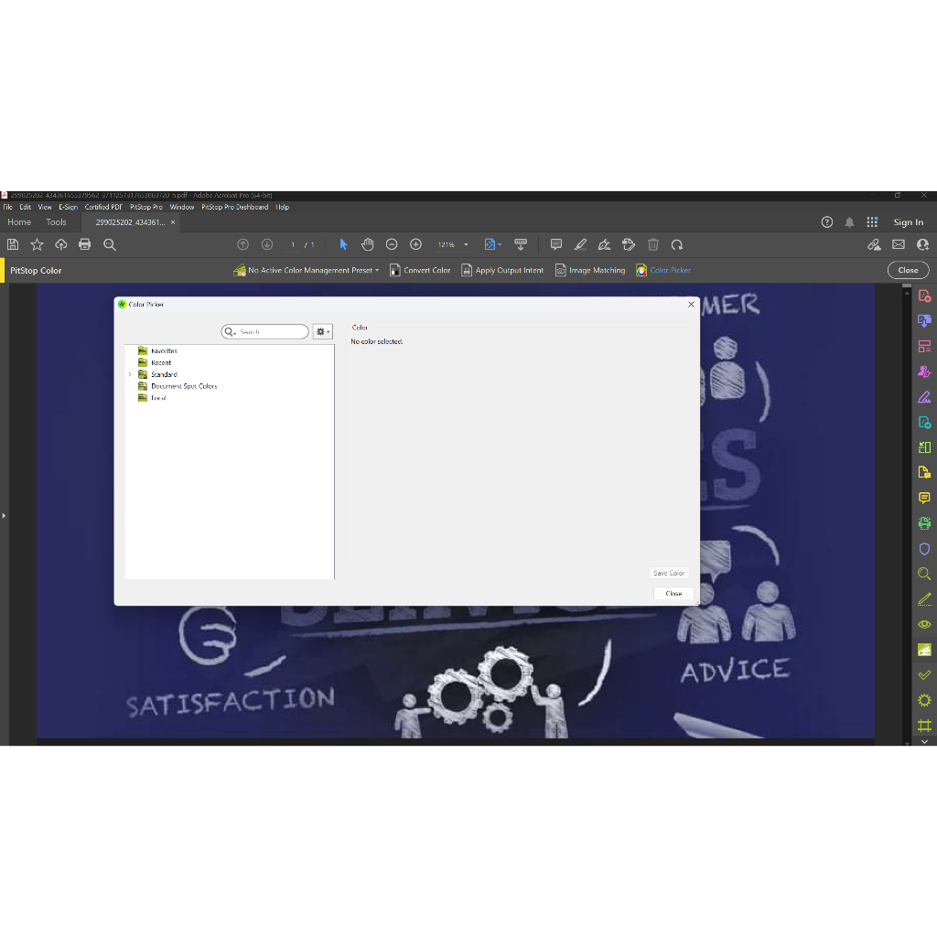The height and width of the screenshot is (937, 937).
Task: Click the Close button in Color Picker dialog
Action: coord(673,593)
